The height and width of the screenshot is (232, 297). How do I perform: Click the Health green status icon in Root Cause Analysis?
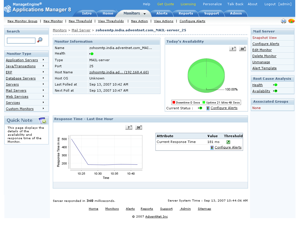tap(275, 85)
